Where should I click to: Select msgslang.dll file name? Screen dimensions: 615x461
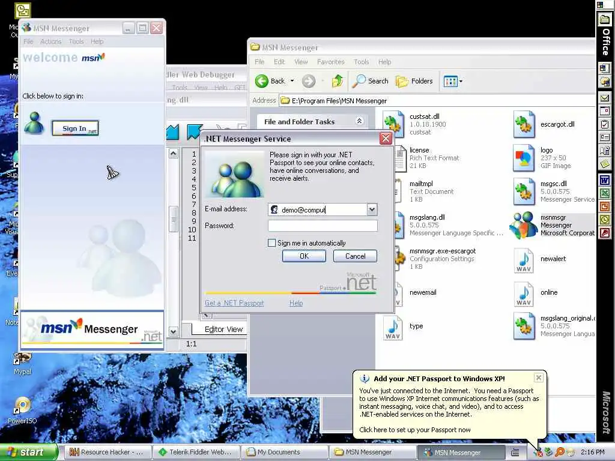(427, 217)
